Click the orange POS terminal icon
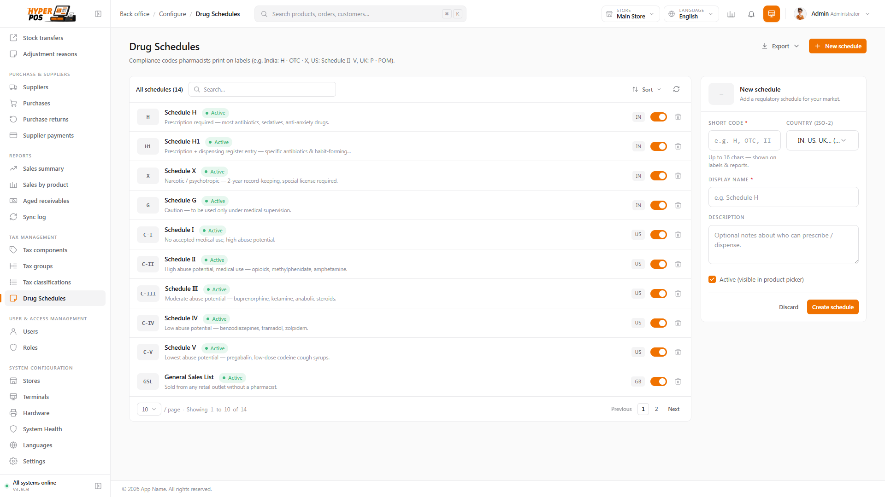The width and height of the screenshot is (885, 497). click(772, 14)
